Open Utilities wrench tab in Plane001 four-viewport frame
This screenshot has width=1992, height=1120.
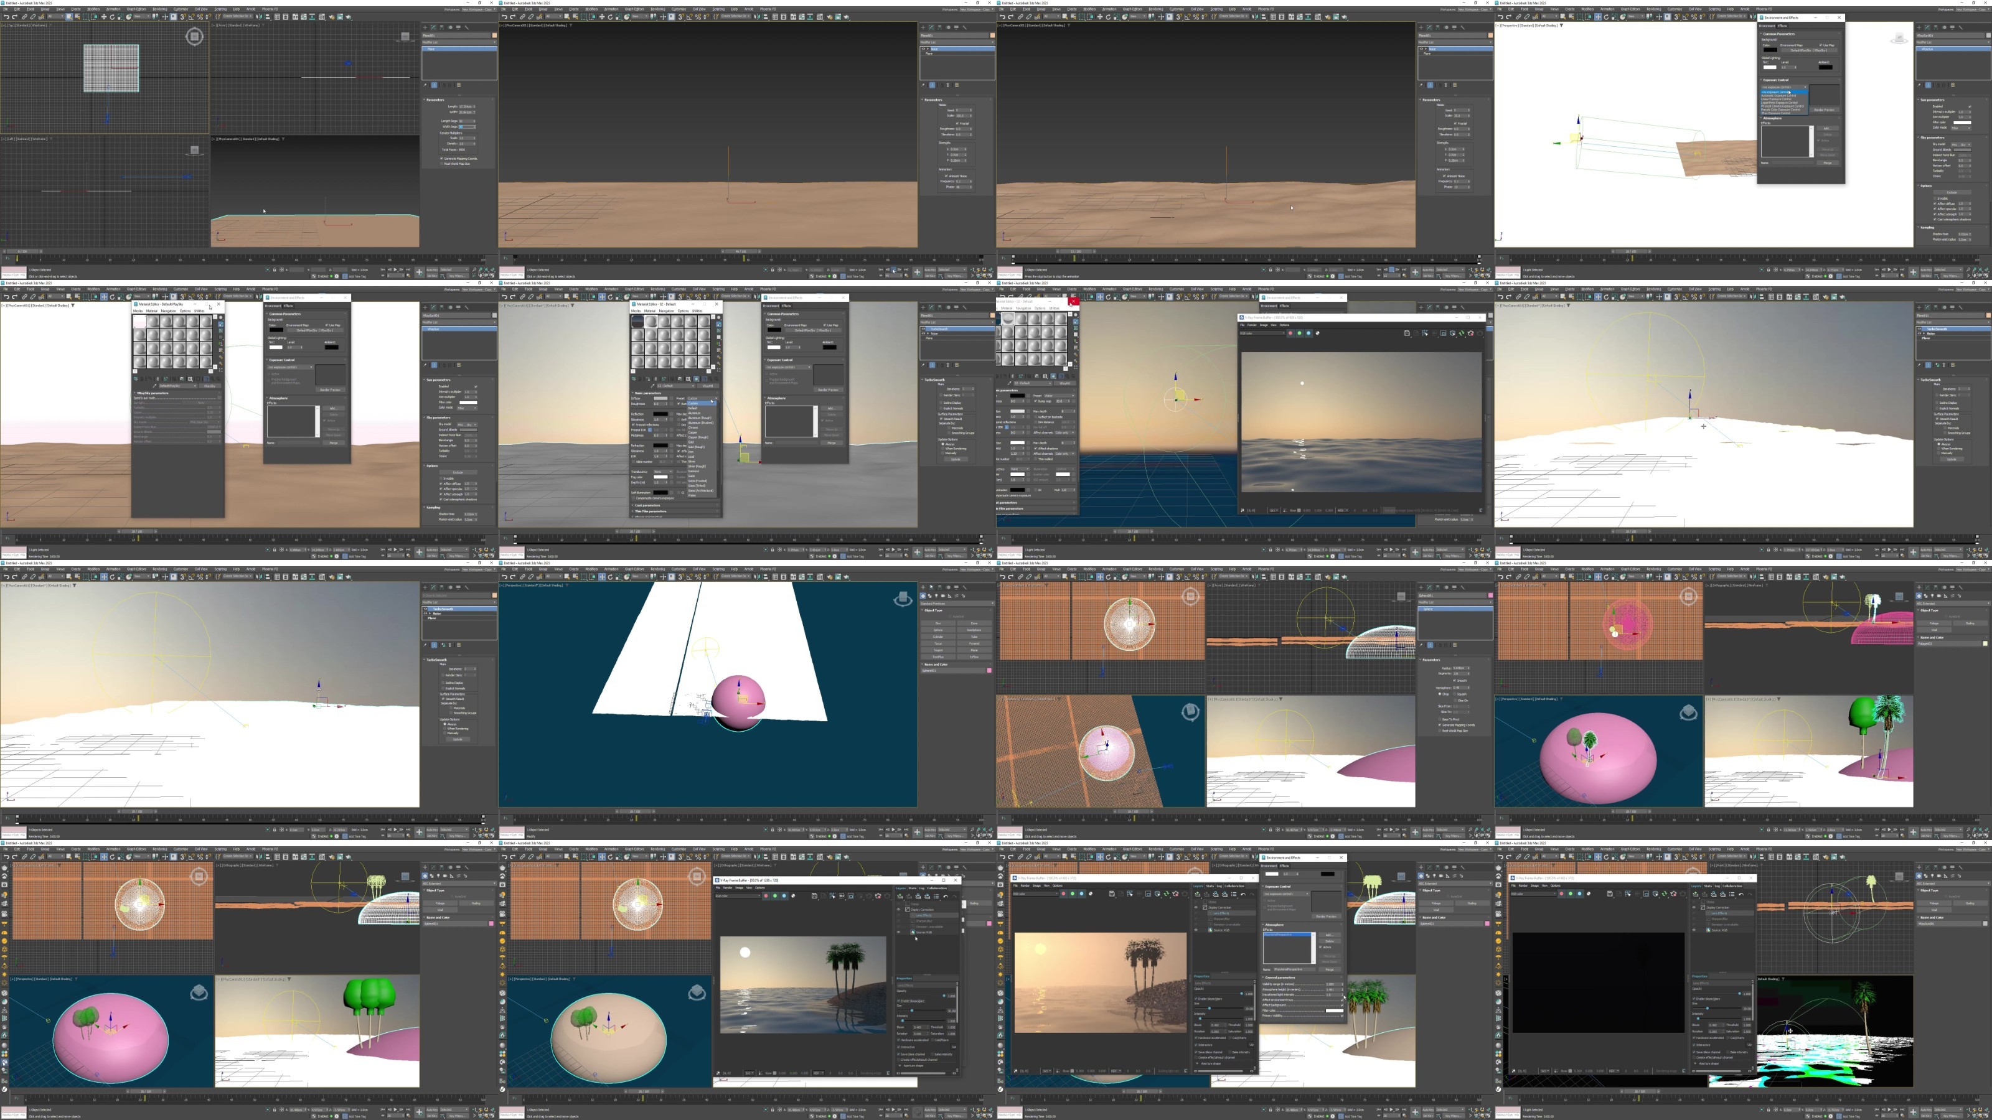[467, 28]
